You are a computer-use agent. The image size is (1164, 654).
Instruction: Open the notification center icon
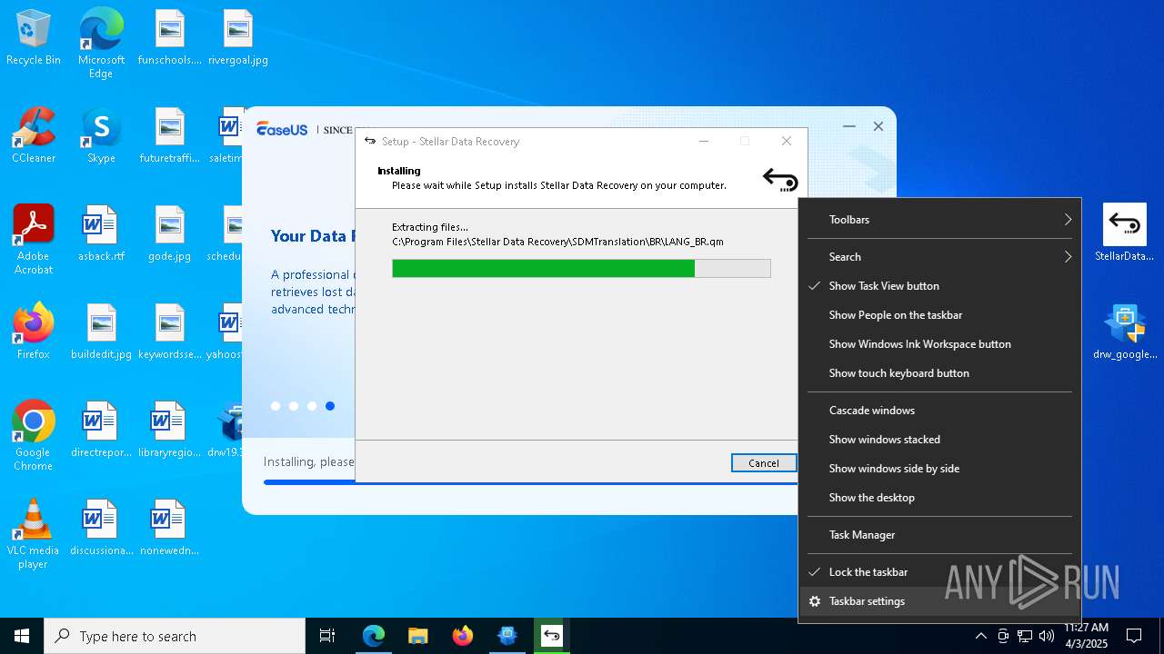tap(1134, 636)
